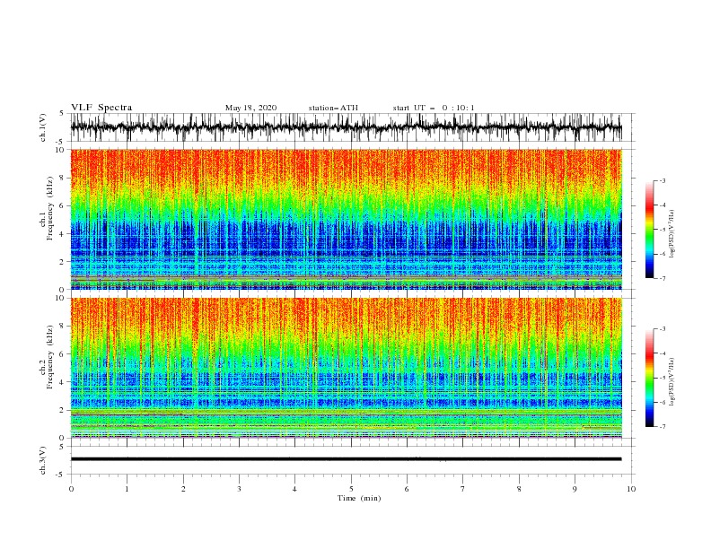Click the ch.2 spectrogram color scale bar
Screen dimensions: 711x549
pyautogui.click(x=649, y=378)
